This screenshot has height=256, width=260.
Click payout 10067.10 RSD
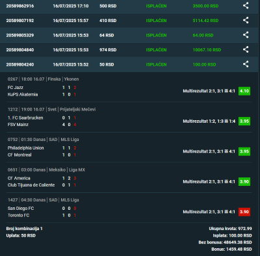pos(207,50)
